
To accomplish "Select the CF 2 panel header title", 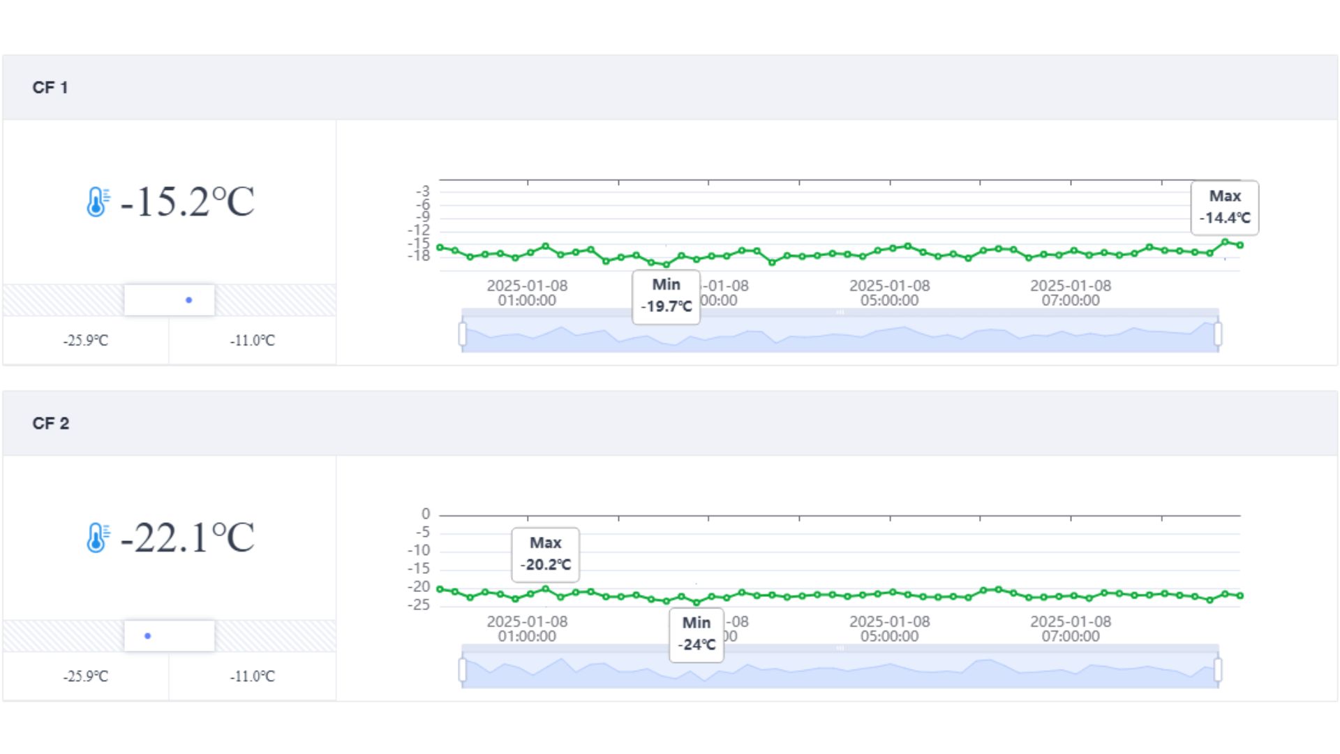I will pyautogui.click(x=51, y=424).
